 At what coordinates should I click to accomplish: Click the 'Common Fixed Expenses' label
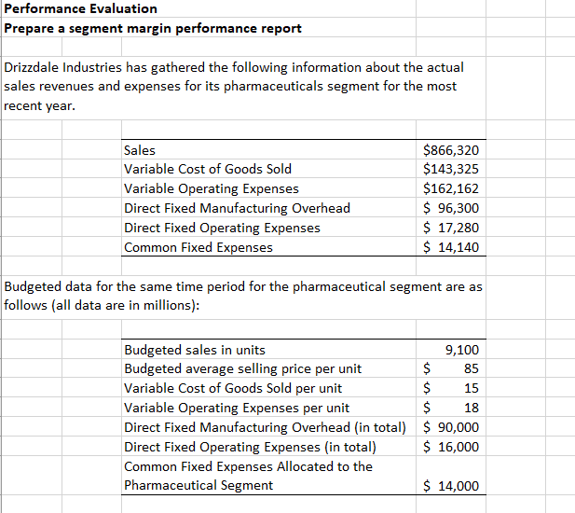(x=268, y=246)
